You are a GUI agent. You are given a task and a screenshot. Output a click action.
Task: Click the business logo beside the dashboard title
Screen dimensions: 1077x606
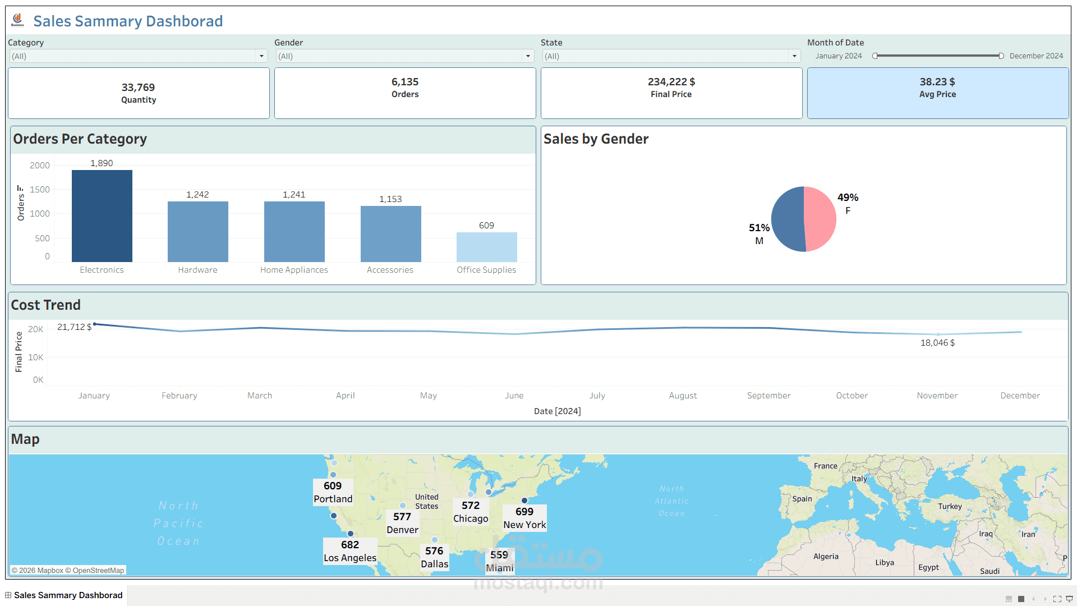18,20
